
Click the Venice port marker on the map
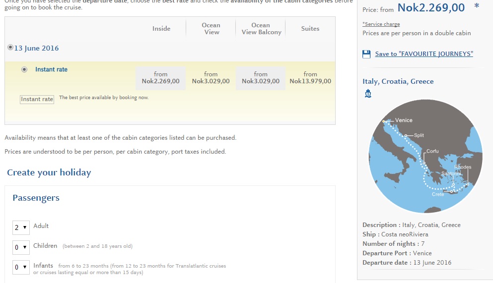pos(384,121)
